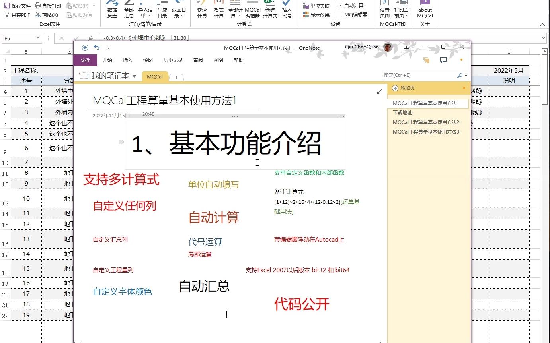Click 格式计算 button
Image resolution: width=550 pixels, height=343 pixels.
(x=219, y=10)
